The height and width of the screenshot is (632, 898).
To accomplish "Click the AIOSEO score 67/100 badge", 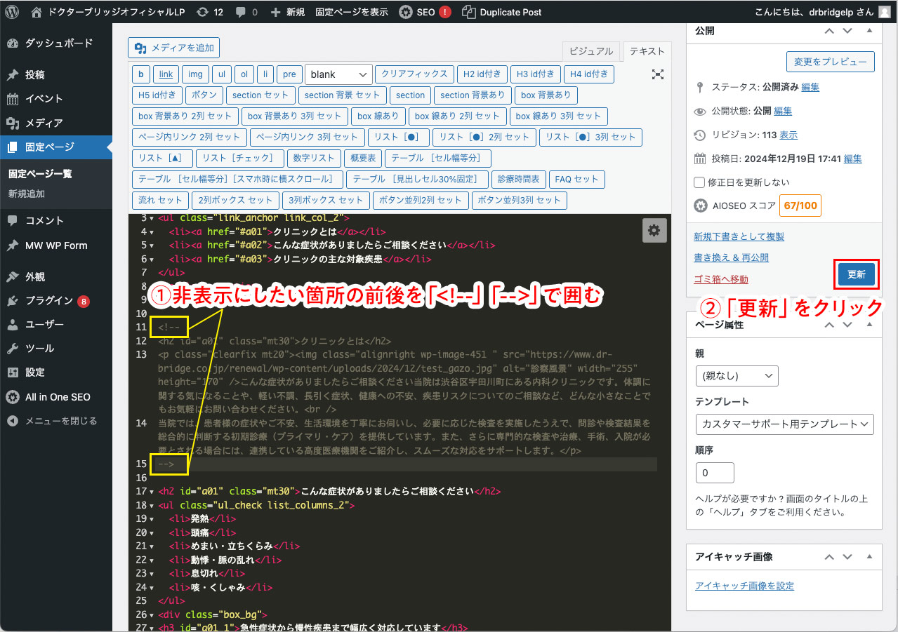I will click(800, 206).
